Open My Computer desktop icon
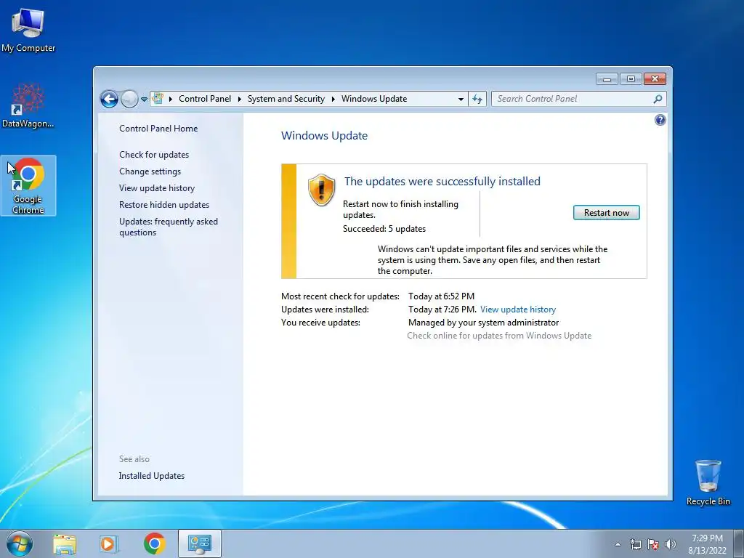The image size is (744, 558). (x=28, y=31)
